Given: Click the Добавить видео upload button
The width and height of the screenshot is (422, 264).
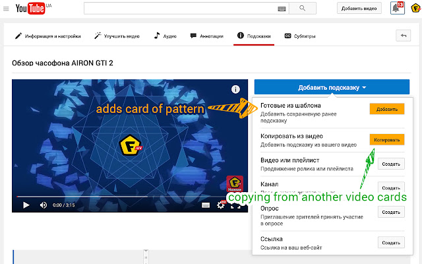Looking at the screenshot, I should coord(359,9).
